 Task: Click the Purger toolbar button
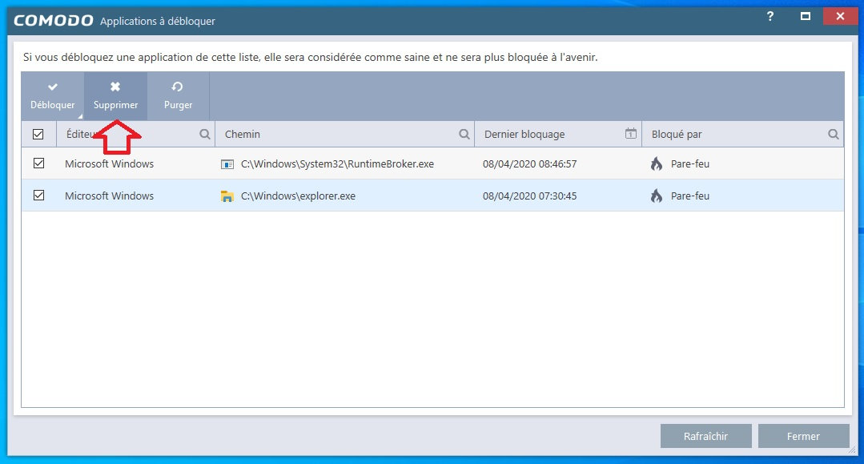(x=178, y=96)
